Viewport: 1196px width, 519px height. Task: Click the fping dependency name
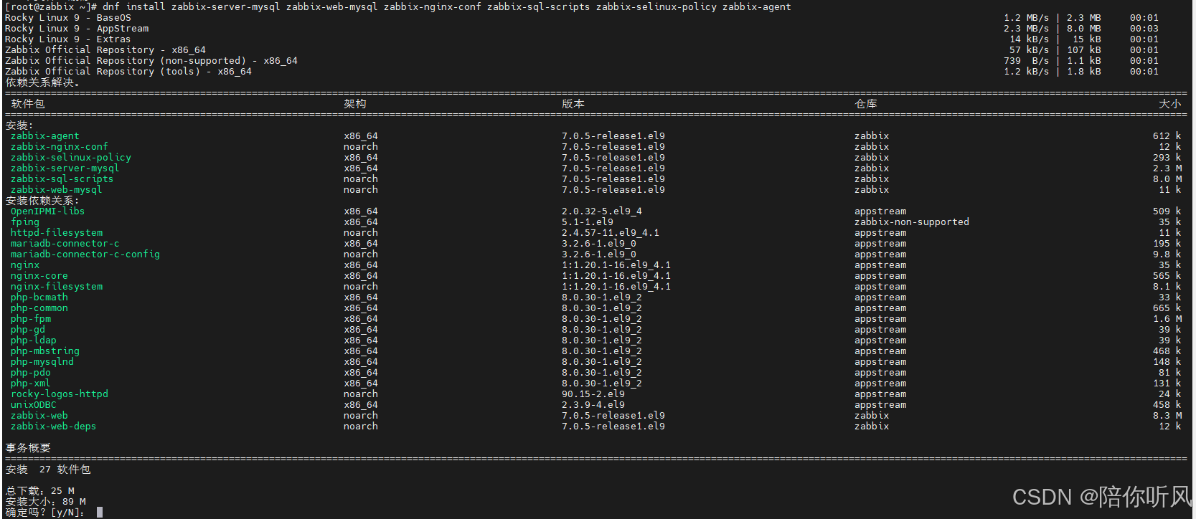24,222
